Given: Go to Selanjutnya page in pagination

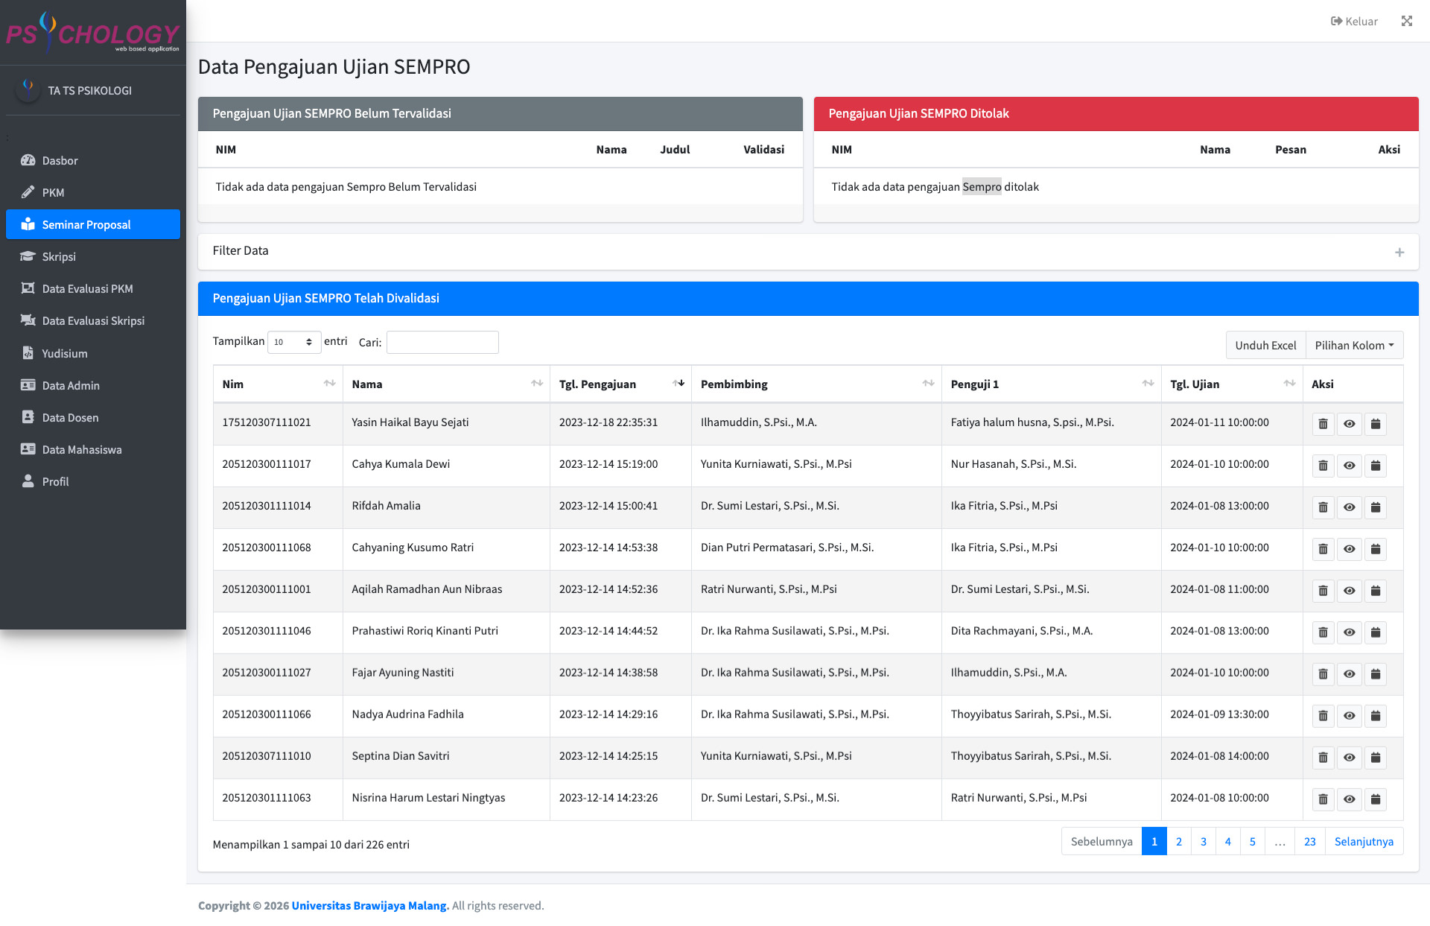Looking at the screenshot, I should [1363, 841].
